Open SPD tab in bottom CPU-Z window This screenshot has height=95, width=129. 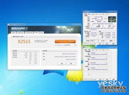click(x=100, y=50)
